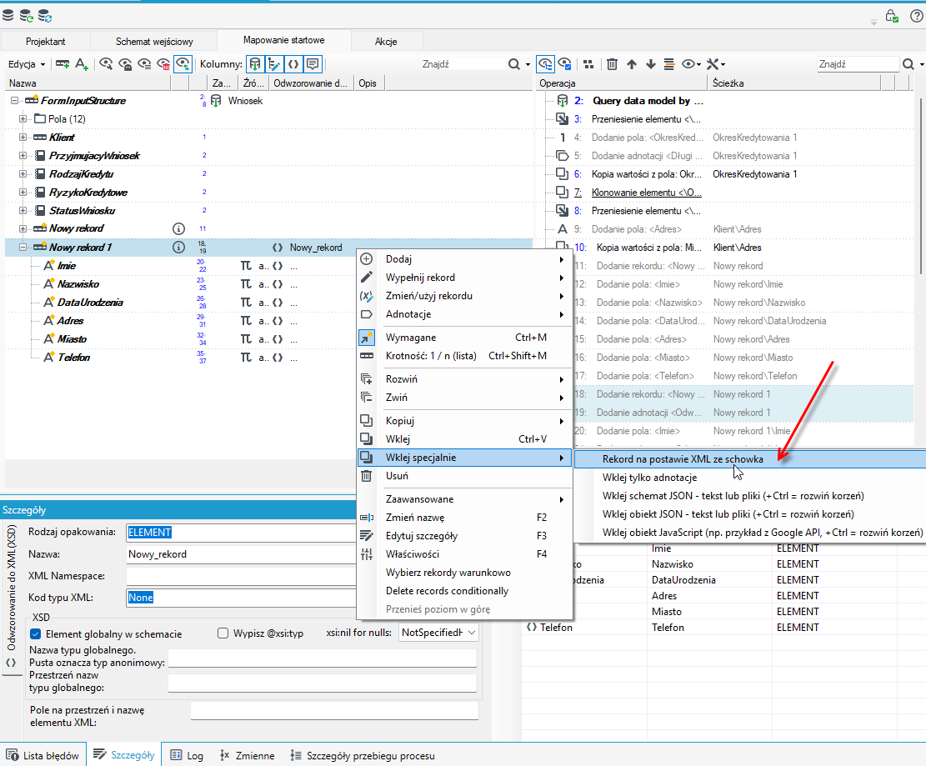Toggle the data source column button

(255, 64)
